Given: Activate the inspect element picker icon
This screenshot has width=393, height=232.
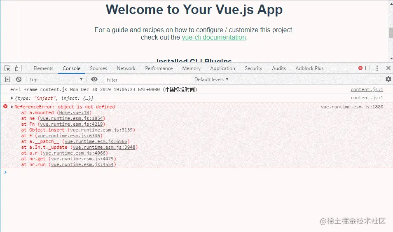Looking at the screenshot, I should coord(7,68).
